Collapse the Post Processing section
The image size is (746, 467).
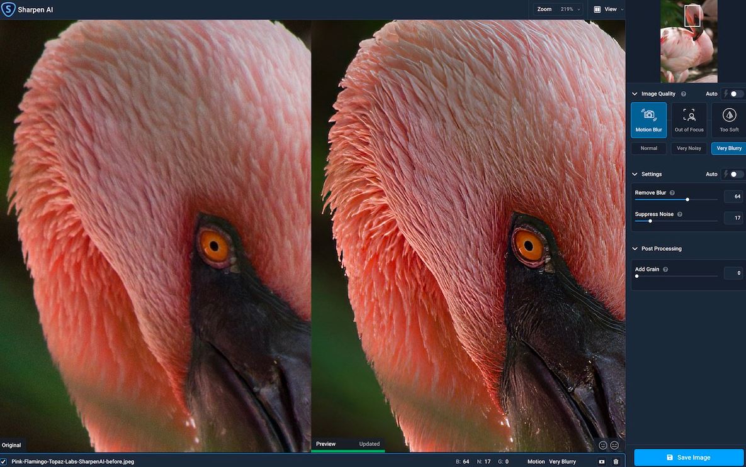click(x=635, y=249)
